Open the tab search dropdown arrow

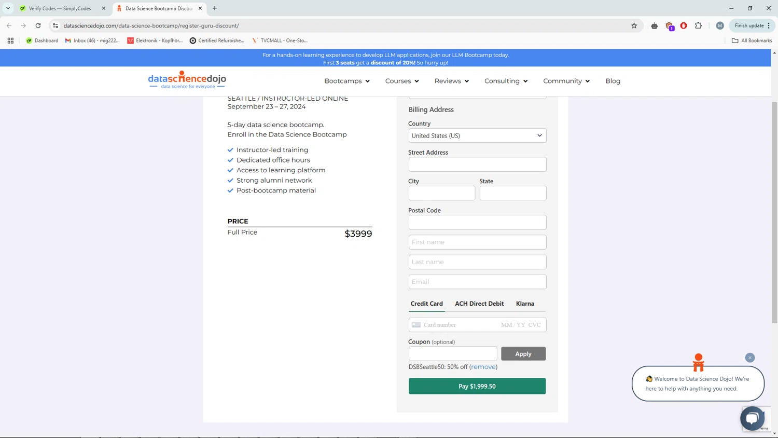click(x=8, y=8)
